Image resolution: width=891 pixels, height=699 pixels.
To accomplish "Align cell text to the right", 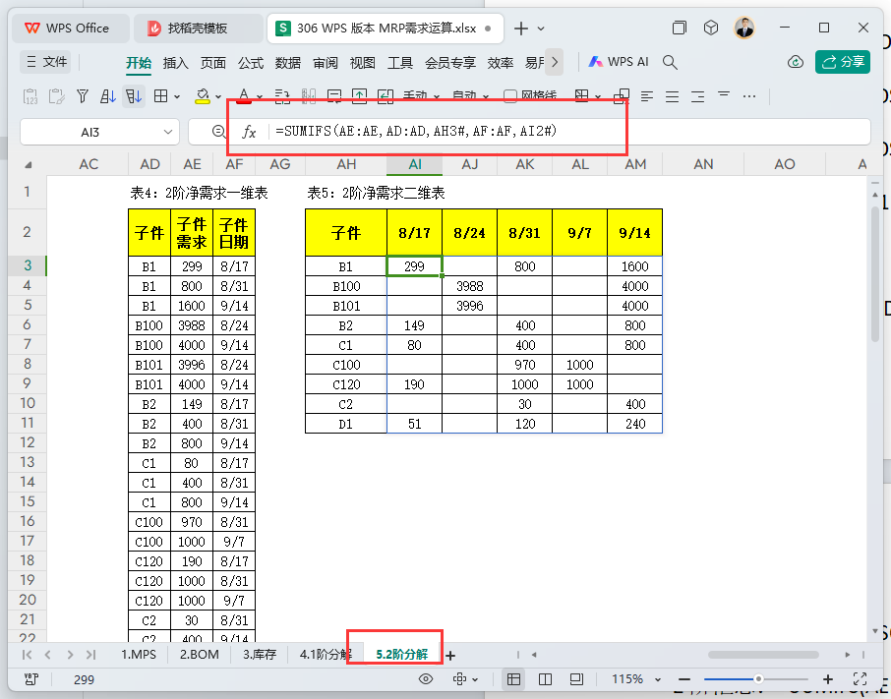I will pyautogui.click(x=698, y=96).
